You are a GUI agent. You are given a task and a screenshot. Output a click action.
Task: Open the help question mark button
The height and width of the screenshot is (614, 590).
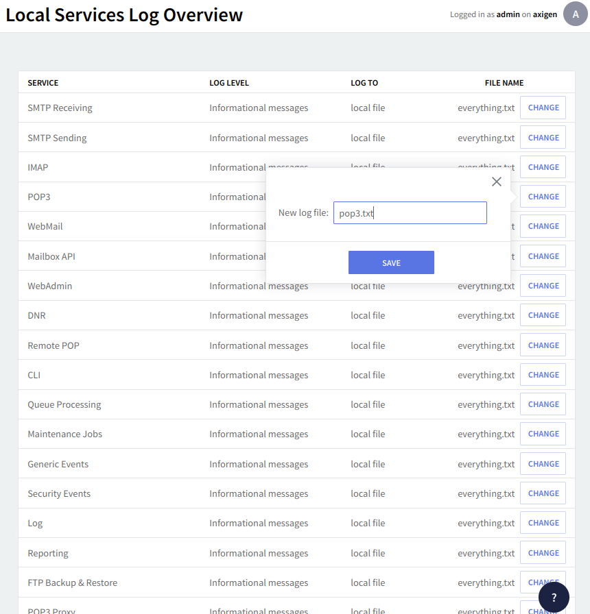554,598
